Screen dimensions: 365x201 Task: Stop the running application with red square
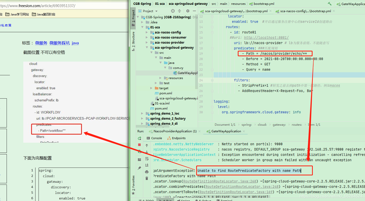[139, 145]
